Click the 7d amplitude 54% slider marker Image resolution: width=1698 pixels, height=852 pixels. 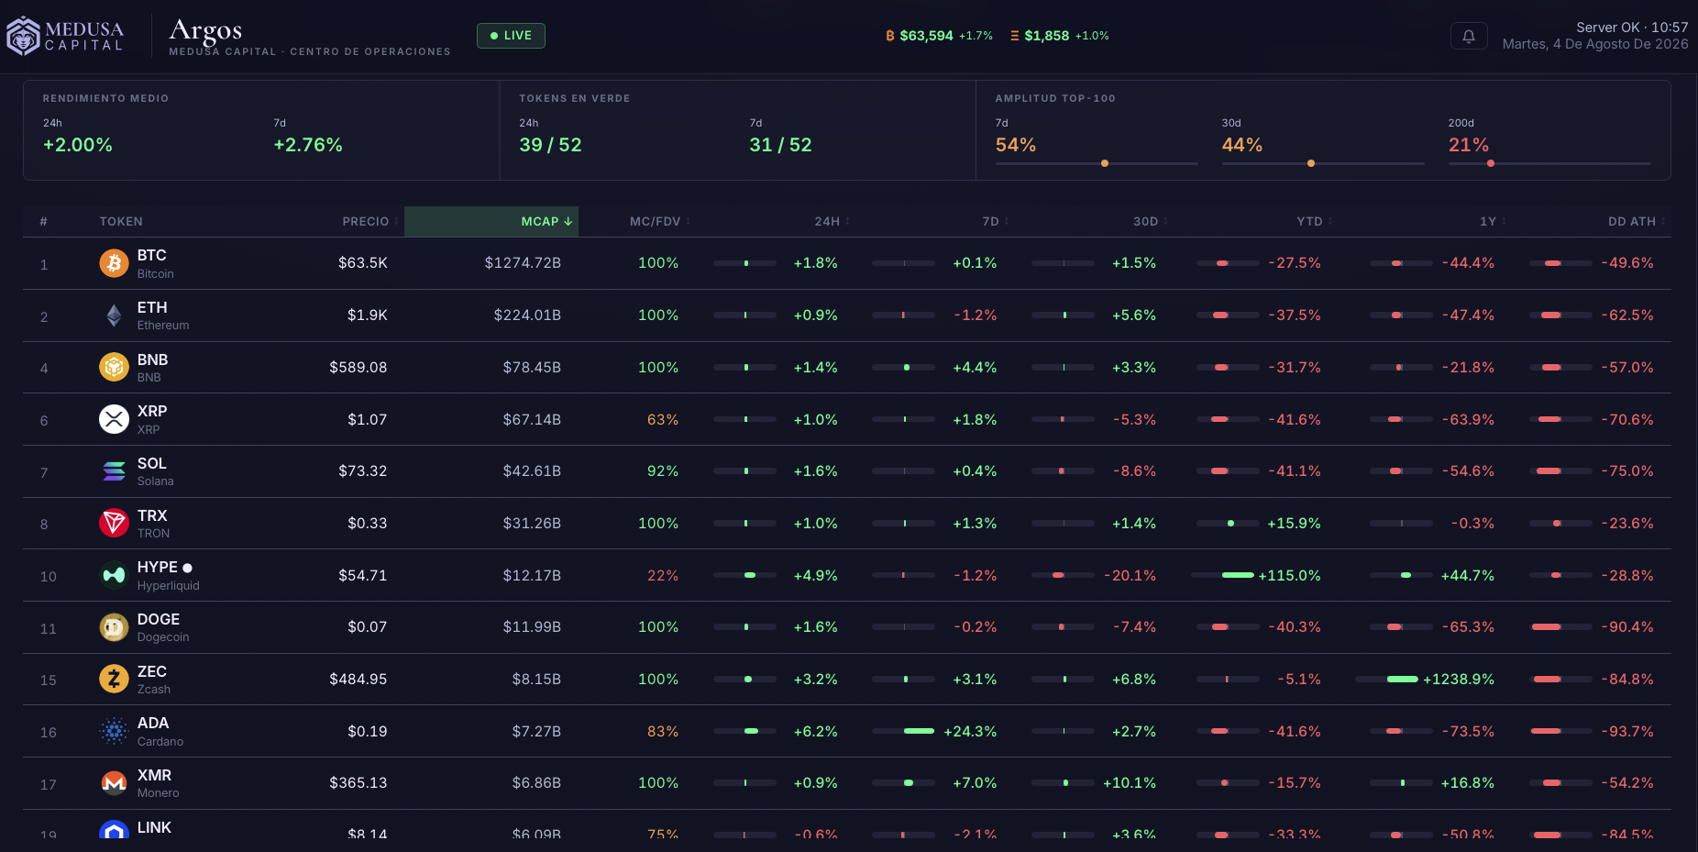click(x=1105, y=163)
